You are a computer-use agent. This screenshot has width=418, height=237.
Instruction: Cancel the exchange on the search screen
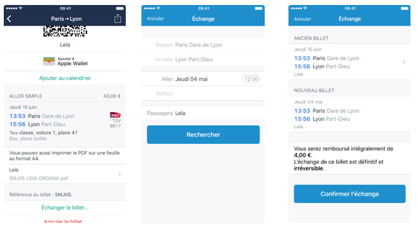(155, 19)
